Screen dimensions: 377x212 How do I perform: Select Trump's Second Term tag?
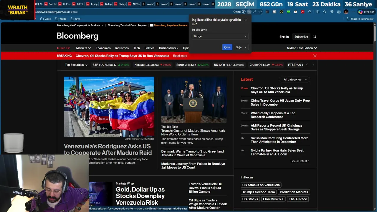pos(258,192)
